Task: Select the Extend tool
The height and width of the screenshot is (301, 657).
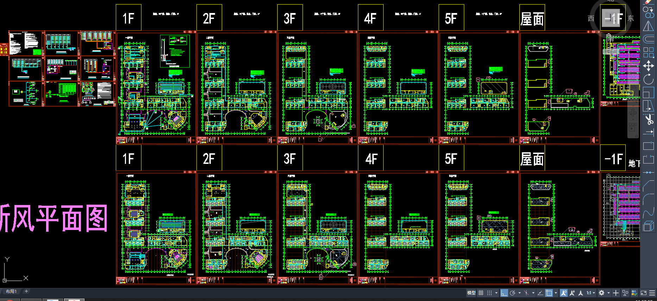Action: (x=649, y=133)
